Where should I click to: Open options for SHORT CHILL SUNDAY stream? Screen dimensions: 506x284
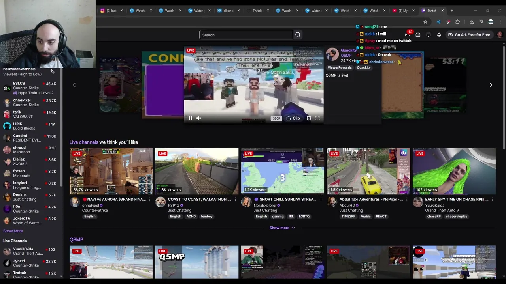[321, 200]
